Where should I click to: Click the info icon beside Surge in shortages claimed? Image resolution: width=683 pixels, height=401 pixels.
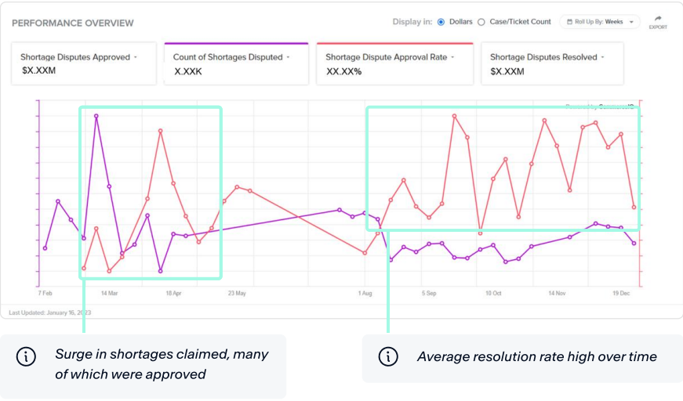(x=26, y=356)
